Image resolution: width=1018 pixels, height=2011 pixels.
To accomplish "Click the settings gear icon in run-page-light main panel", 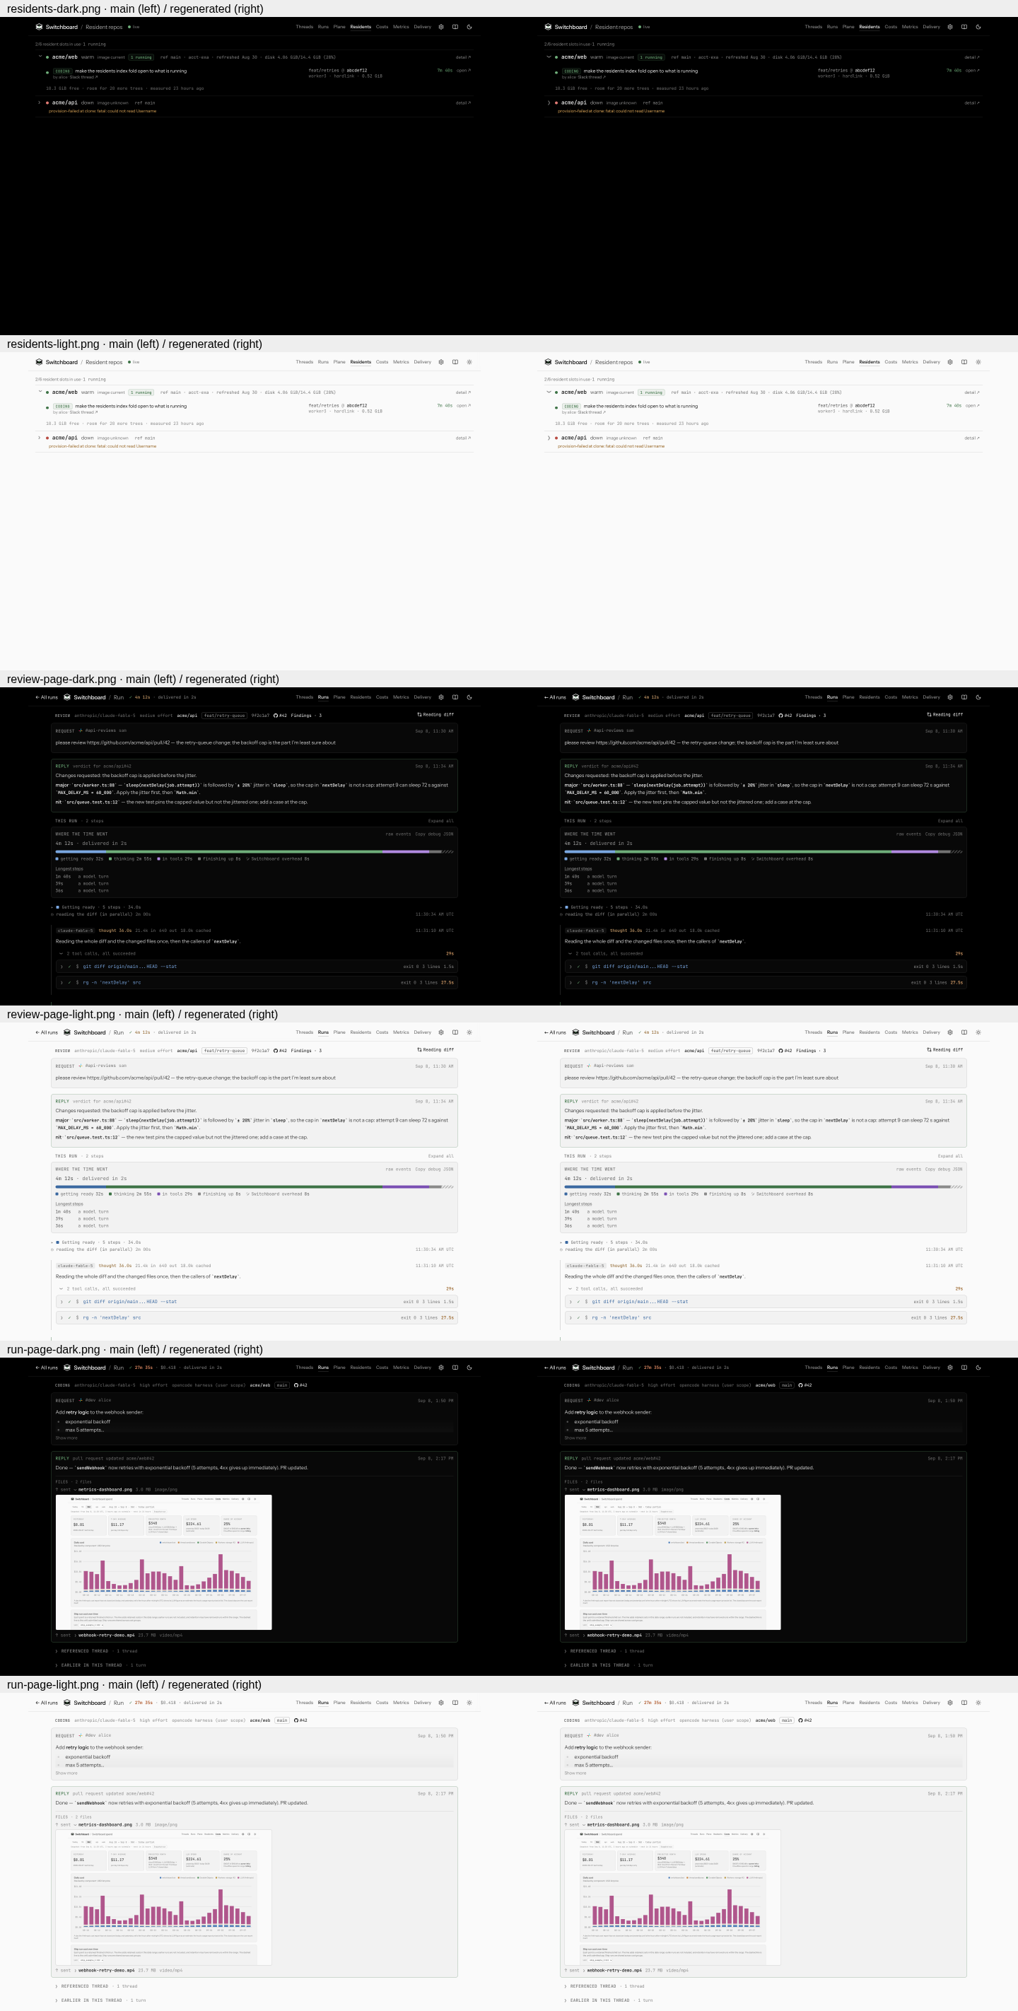I will pos(441,1703).
